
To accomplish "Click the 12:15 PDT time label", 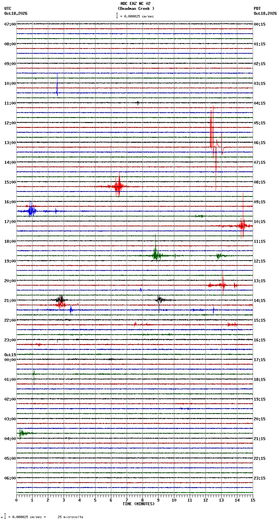I will click(x=260, y=261).
